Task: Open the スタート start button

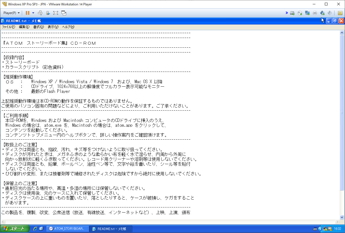Action: tap(15, 229)
